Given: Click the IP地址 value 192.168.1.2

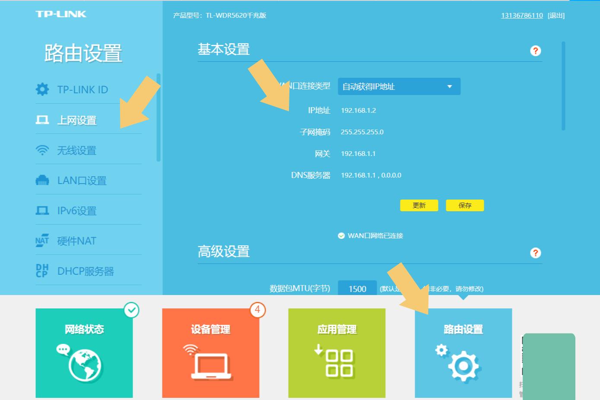Looking at the screenshot, I should [x=359, y=111].
